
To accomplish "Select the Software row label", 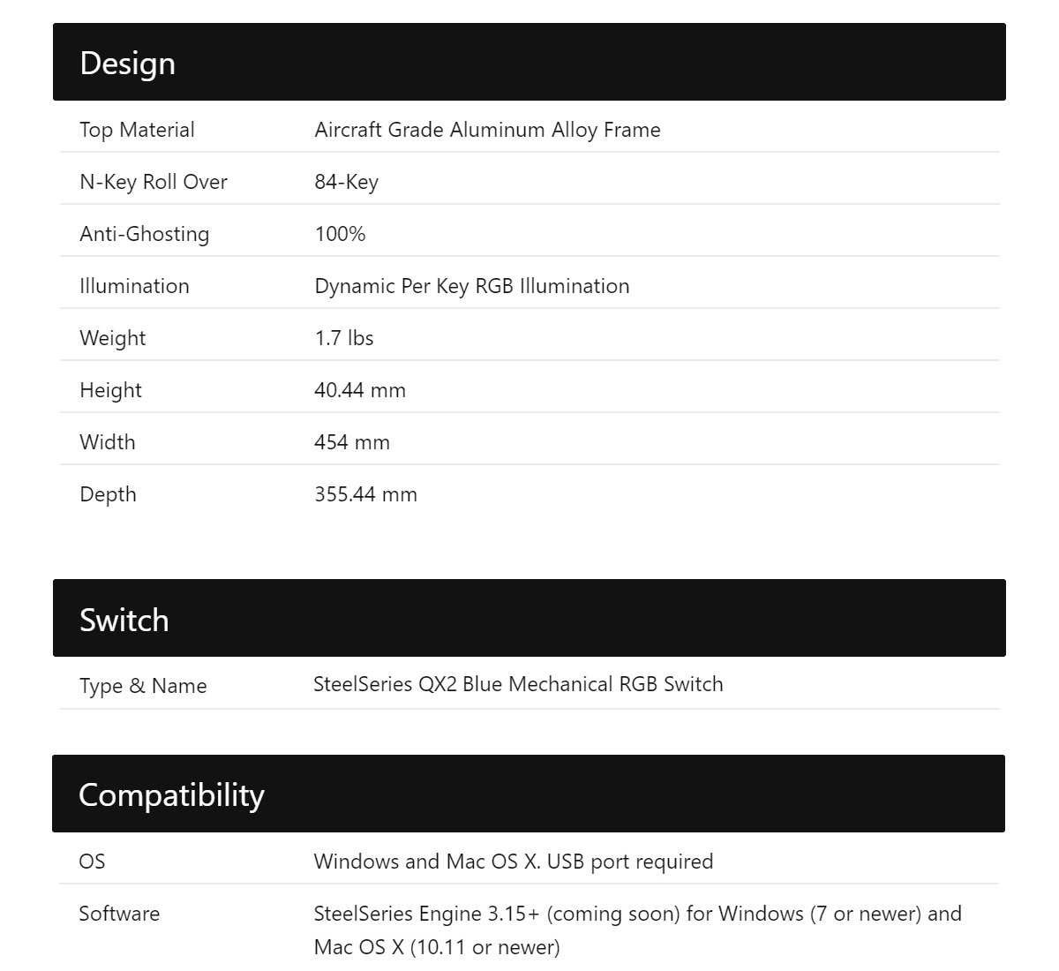I will [119, 914].
